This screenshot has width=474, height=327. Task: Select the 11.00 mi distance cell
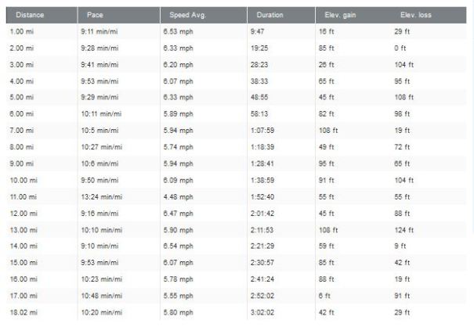click(22, 196)
